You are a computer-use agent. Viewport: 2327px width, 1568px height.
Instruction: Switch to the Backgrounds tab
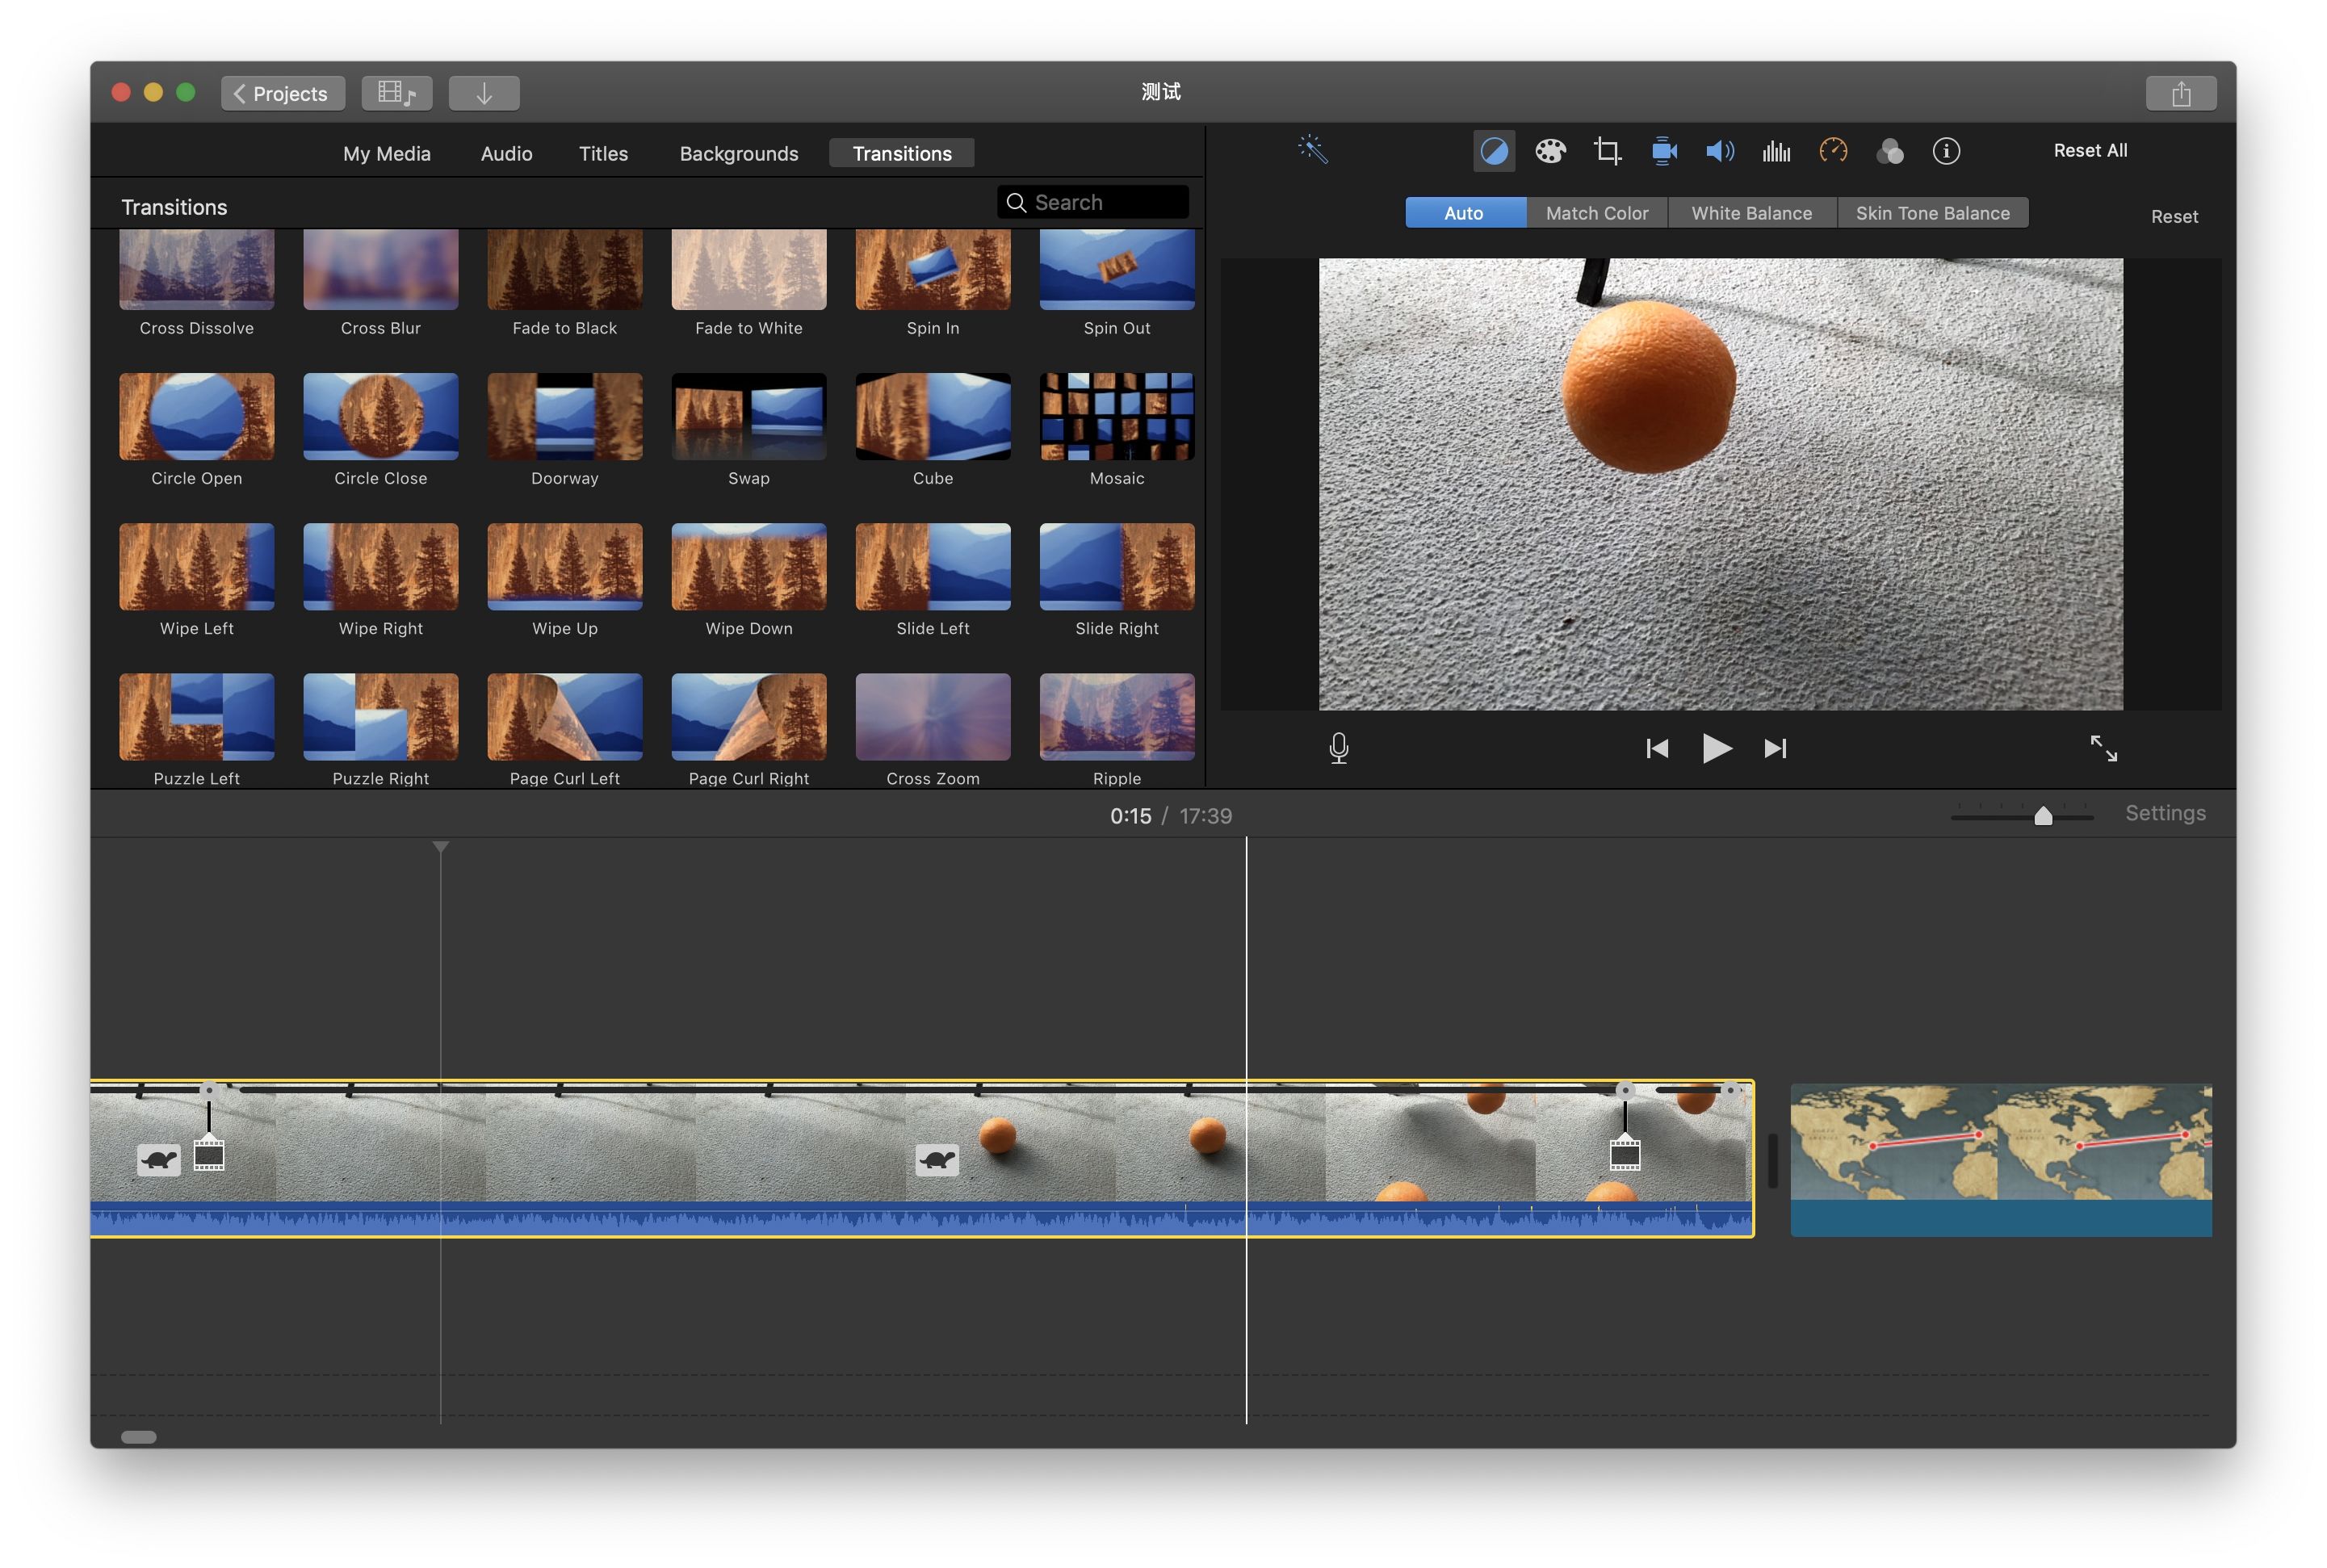point(739,154)
